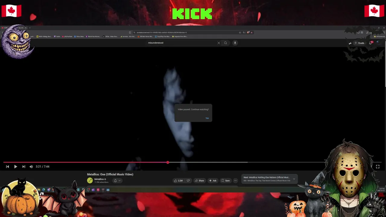Click the magnifier search button
Image resolution: width=386 pixels, height=217 pixels.
pos(225,43)
